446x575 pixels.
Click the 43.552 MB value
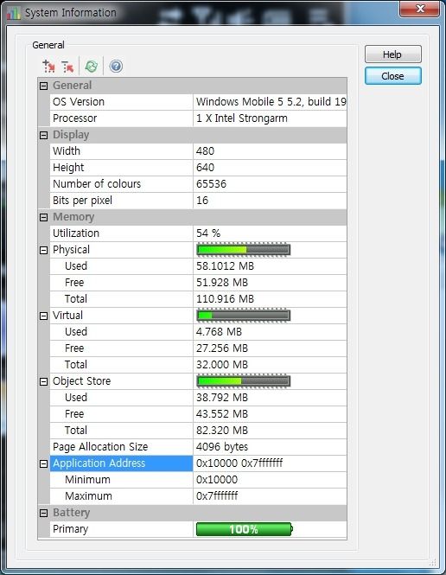222,413
